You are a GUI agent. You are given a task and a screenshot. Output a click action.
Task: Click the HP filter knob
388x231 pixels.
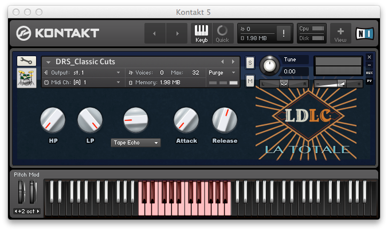point(53,120)
